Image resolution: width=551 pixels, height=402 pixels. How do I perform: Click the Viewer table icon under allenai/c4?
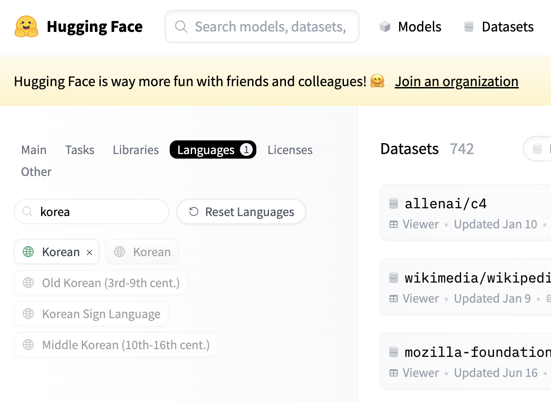pos(394,224)
